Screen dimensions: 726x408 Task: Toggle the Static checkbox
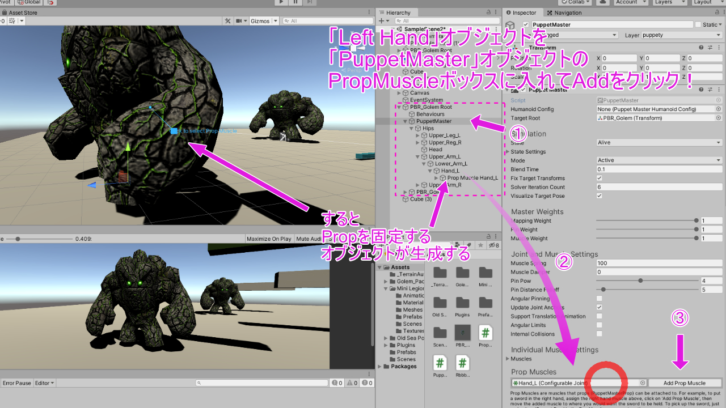[x=698, y=24]
